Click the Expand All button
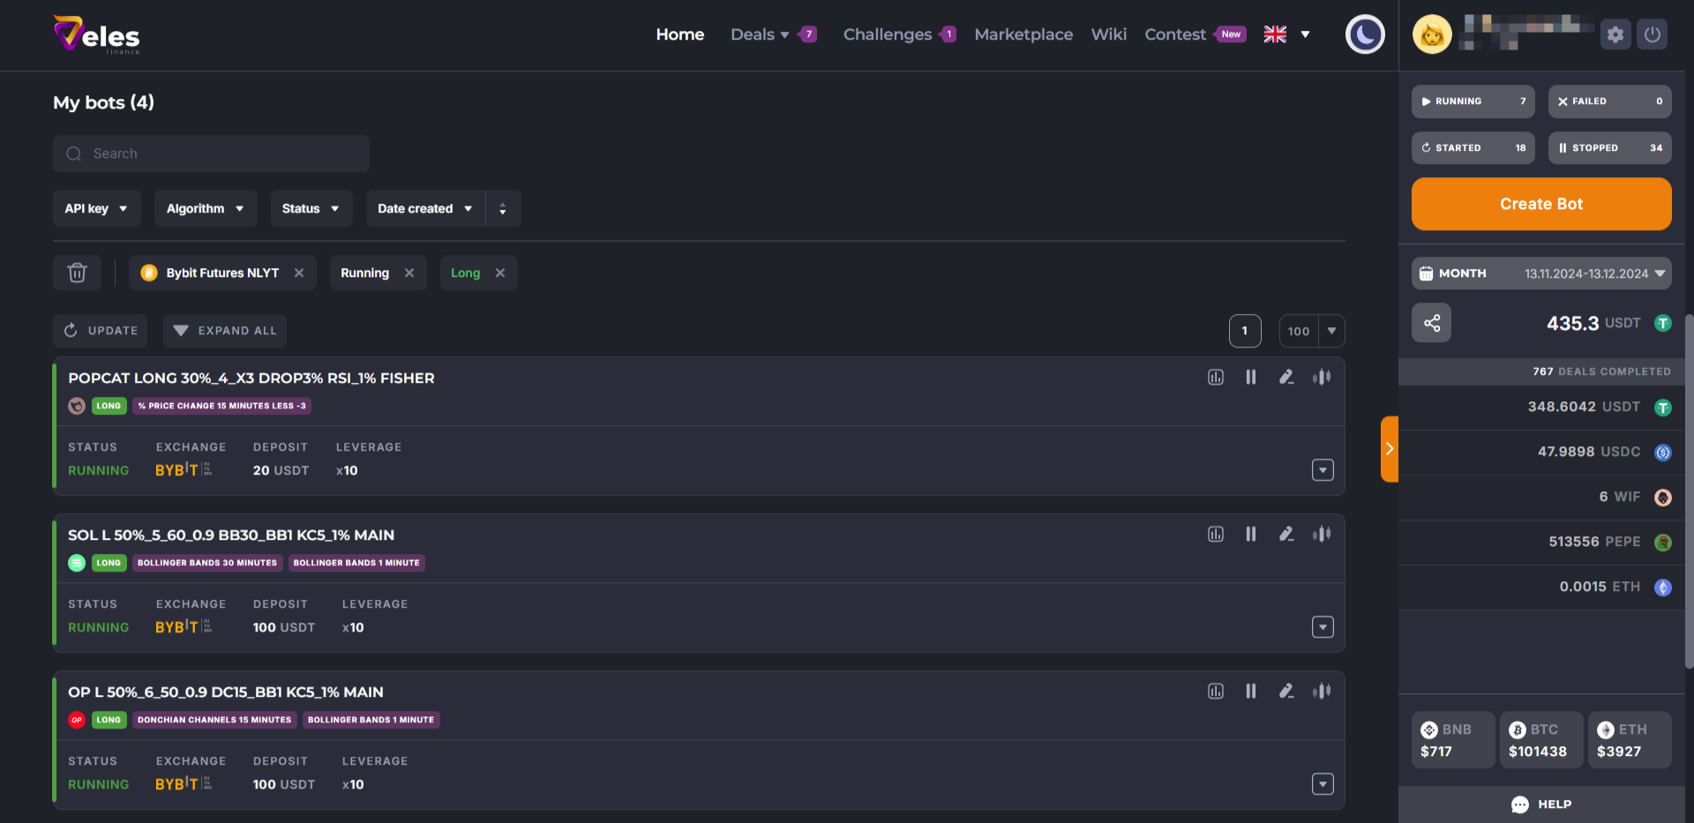Viewport: 1694px width, 823px height. coord(225,331)
